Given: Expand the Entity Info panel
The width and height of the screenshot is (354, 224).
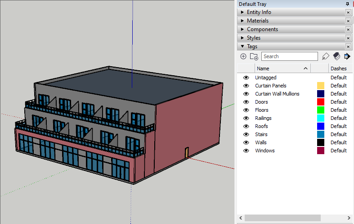Looking at the screenshot, I should tap(243, 12).
